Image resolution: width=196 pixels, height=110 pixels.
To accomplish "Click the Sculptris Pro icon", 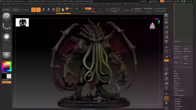I will click(x=63, y=10).
